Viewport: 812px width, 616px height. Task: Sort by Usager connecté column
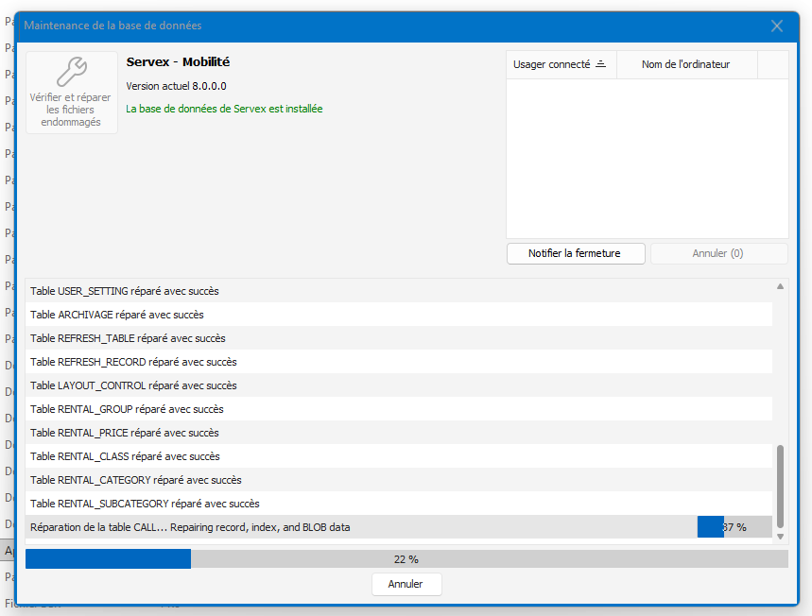(x=561, y=64)
